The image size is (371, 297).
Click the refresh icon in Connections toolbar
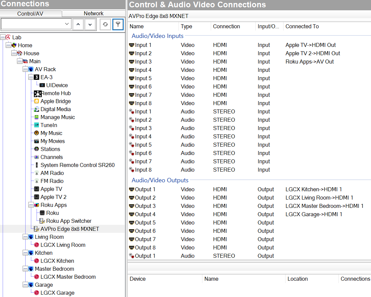pos(105,24)
